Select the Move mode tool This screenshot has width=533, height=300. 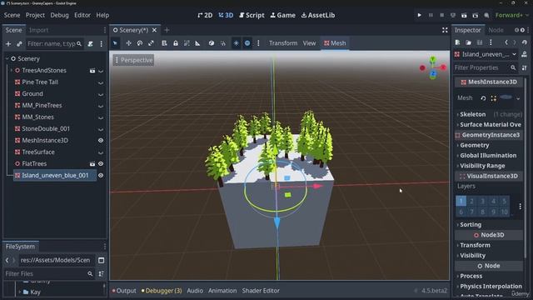click(128, 43)
